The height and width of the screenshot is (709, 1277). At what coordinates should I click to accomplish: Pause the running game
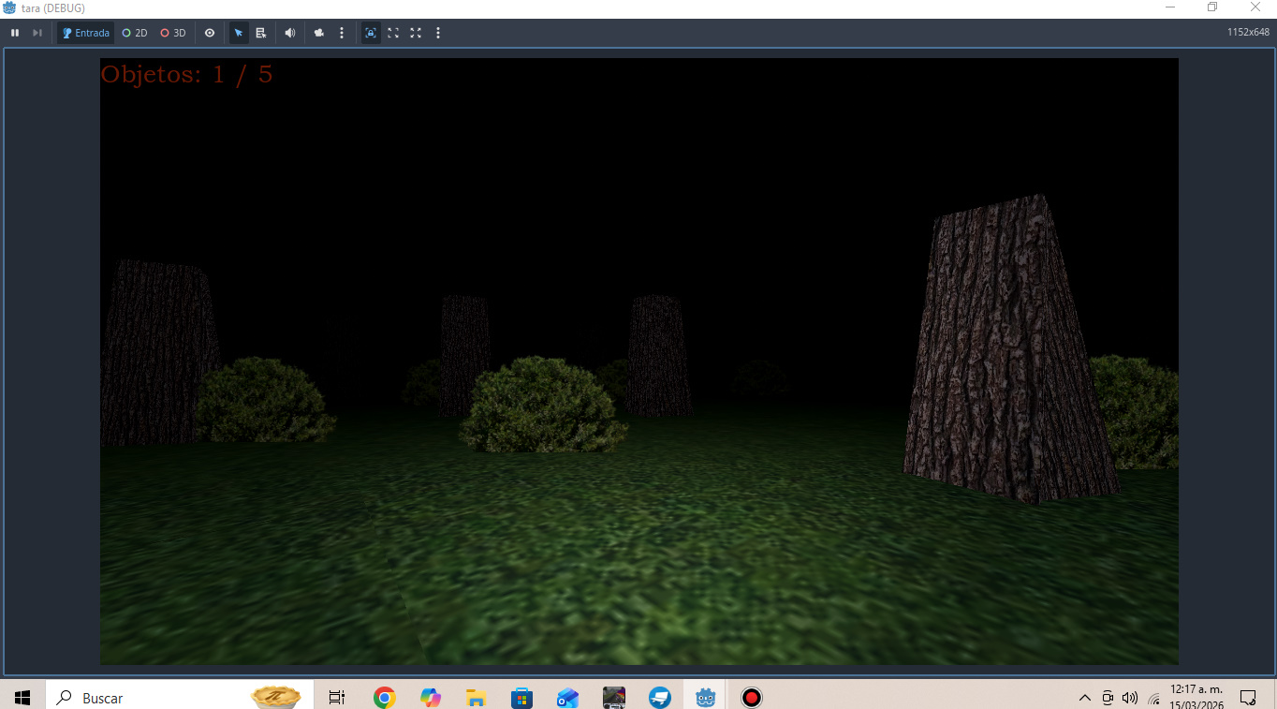coord(15,33)
